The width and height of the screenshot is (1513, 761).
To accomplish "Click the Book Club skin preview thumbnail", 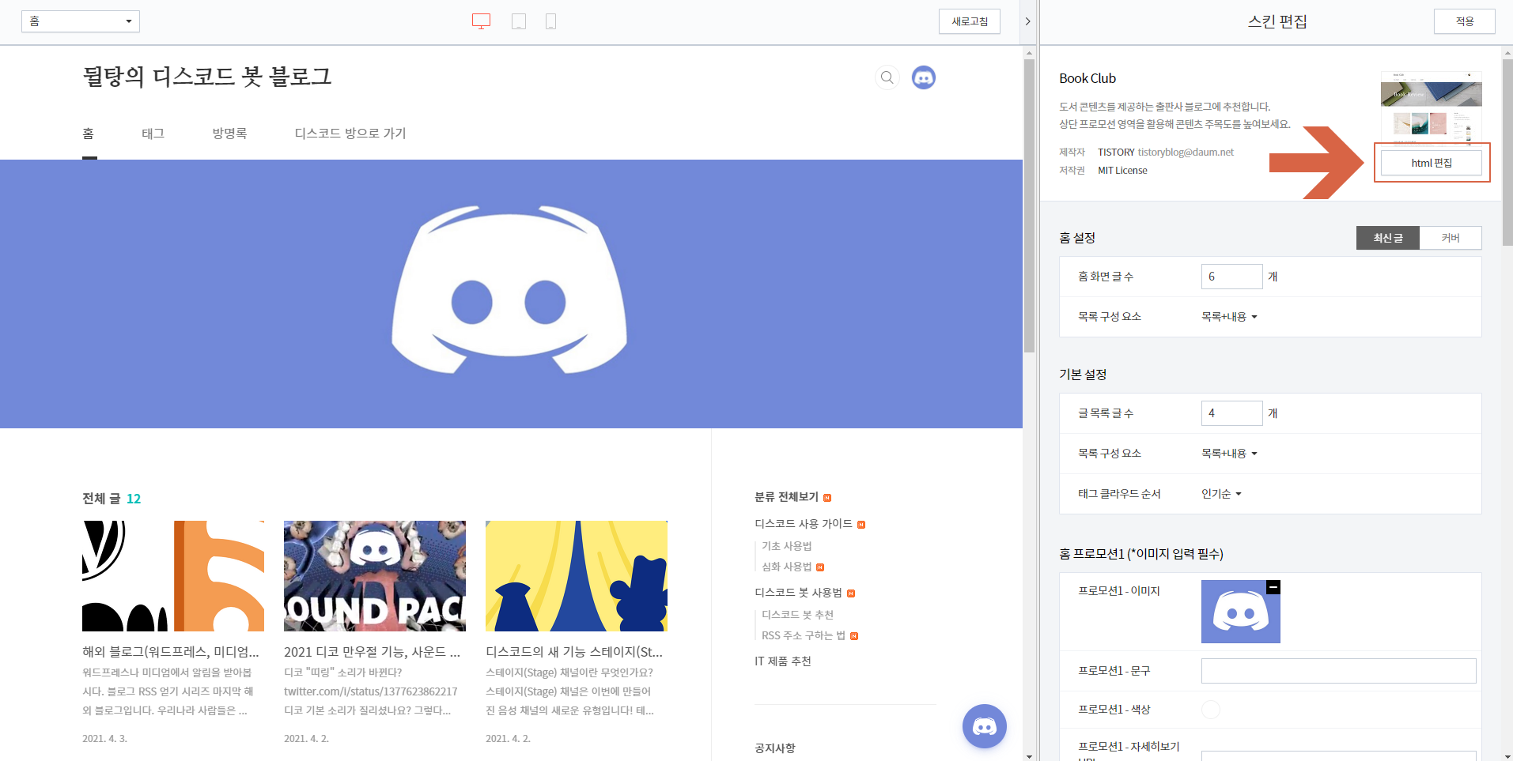I will pyautogui.click(x=1432, y=107).
